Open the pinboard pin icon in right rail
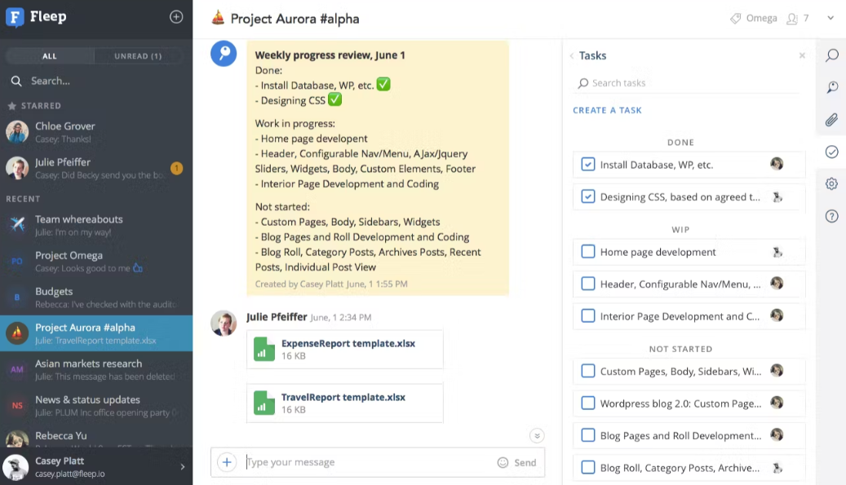 tap(831, 87)
